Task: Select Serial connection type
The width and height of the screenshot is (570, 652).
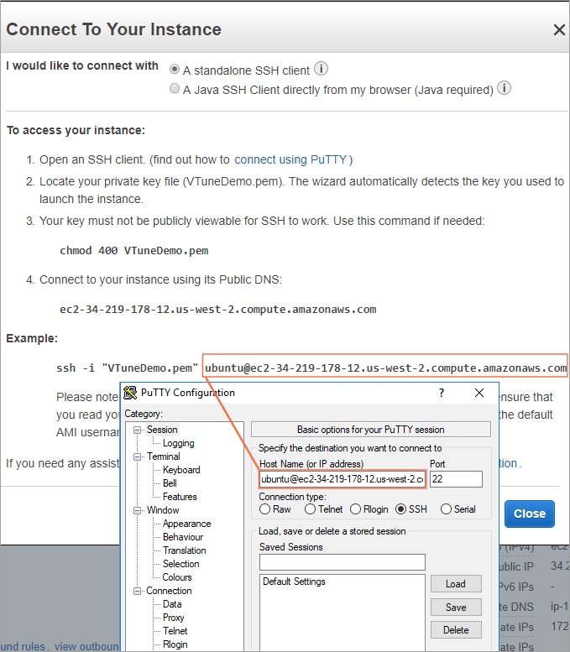Action: (x=446, y=509)
